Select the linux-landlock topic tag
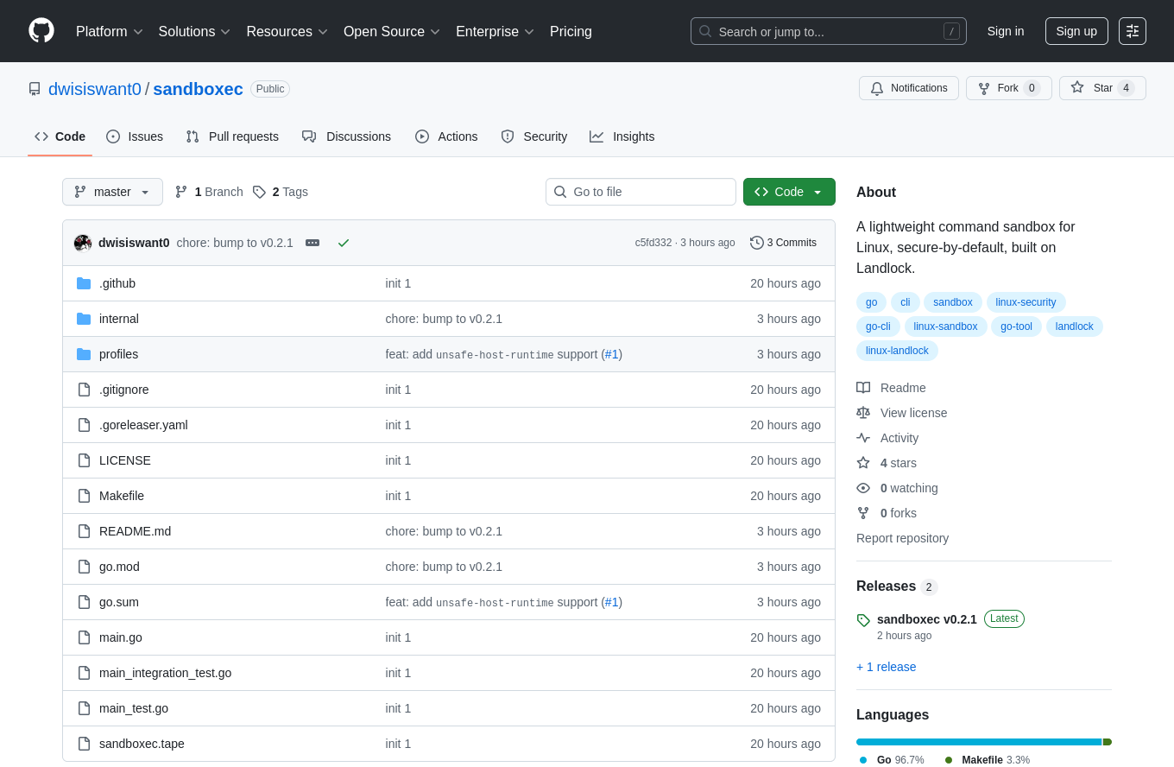 pyautogui.click(x=897, y=351)
